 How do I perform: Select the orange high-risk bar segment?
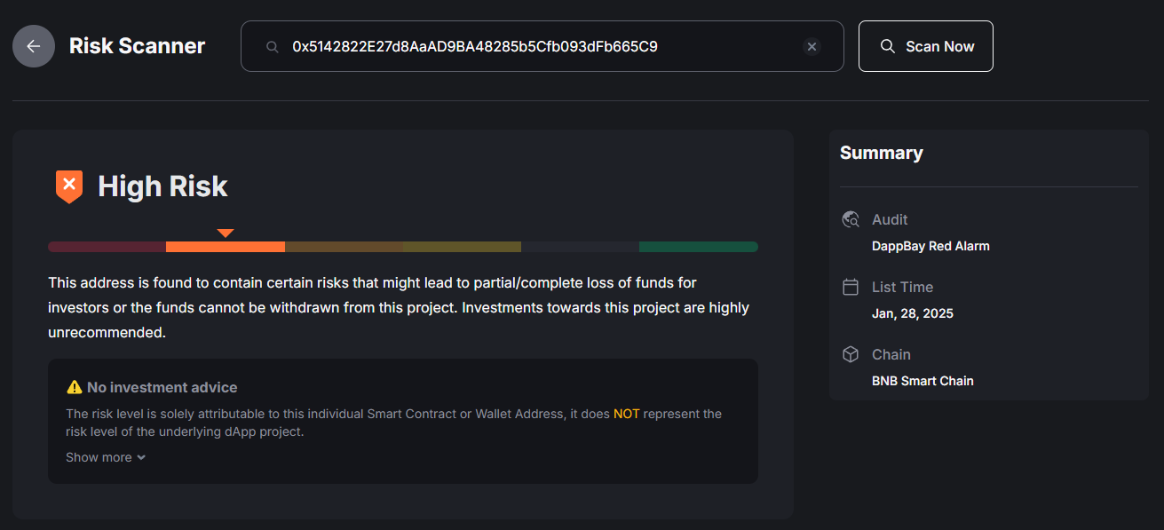point(226,247)
